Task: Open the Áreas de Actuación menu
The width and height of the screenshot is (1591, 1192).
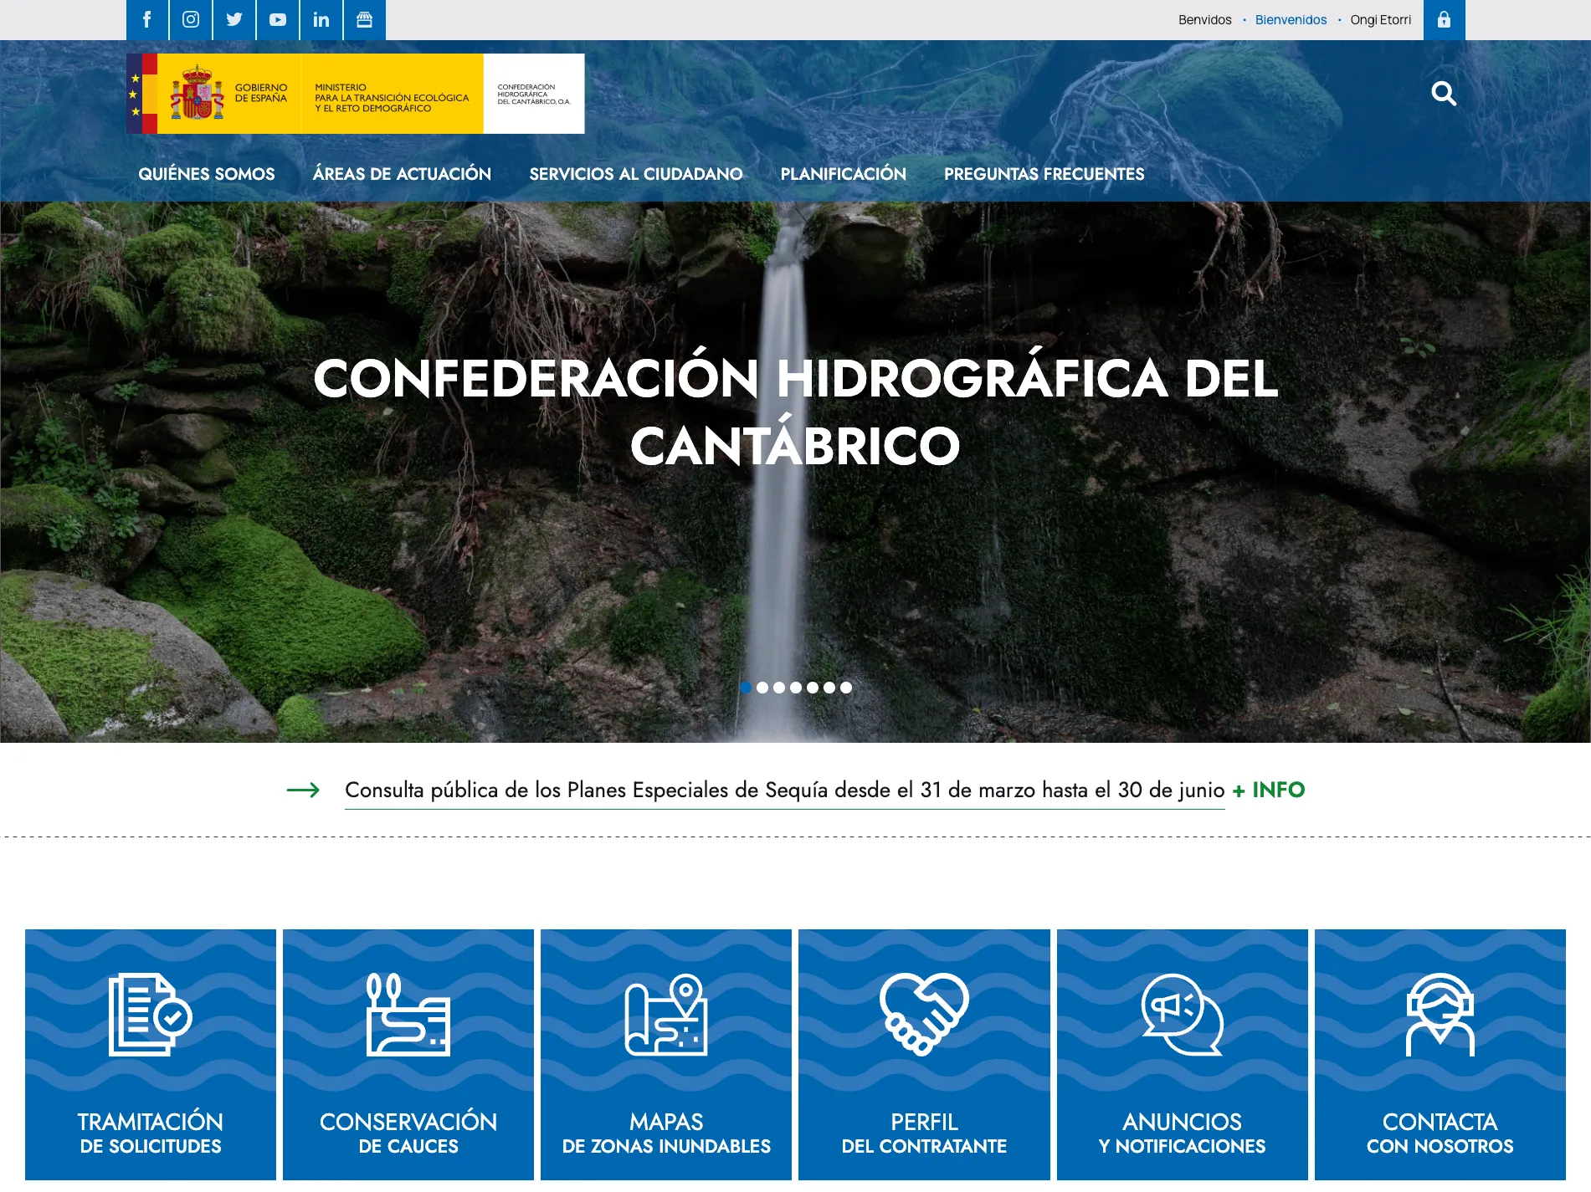Action: pos(403,174)
